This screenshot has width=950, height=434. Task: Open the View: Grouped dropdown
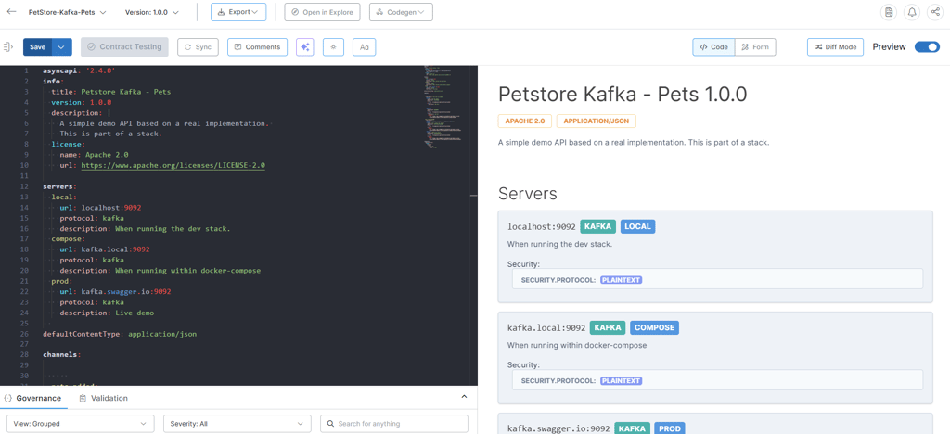(81, 424)
